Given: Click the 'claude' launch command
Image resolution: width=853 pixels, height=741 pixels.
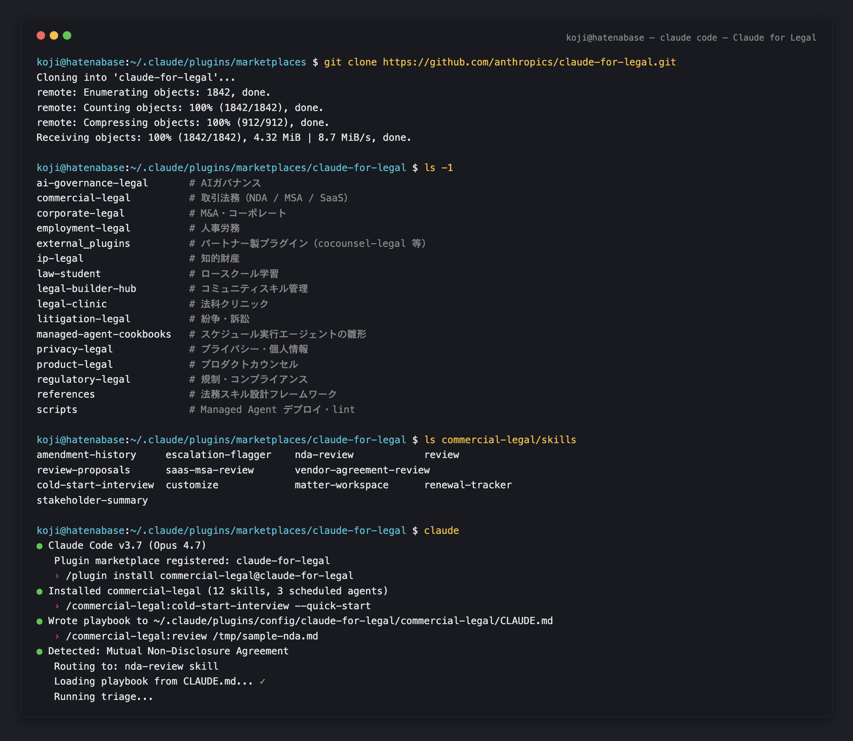Looking at the screenshot, I should point(441,530).
